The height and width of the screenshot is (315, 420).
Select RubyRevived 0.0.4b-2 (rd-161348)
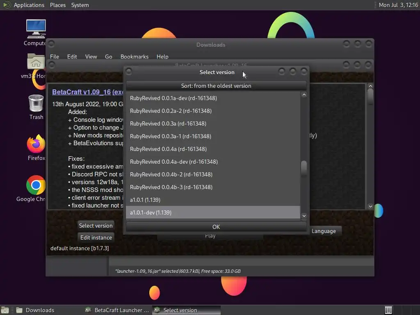[213, 174]
